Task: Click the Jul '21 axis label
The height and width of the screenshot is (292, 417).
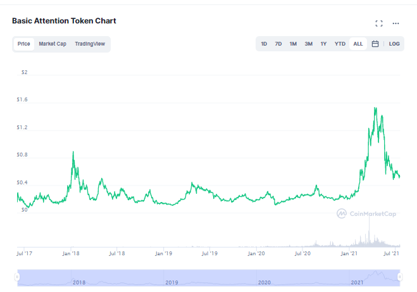Action: click(x=391, y=253)
